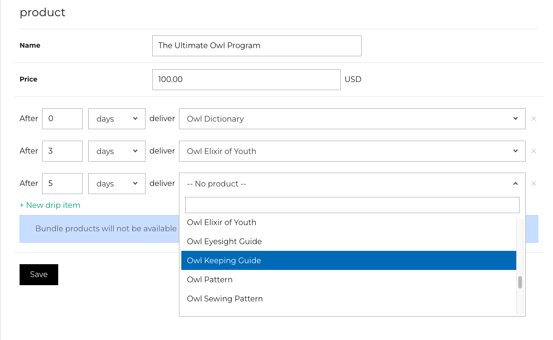Screen dimensions: 553x340
Task: Open days unit dropdown for first drip item
Action: point(116,119)
